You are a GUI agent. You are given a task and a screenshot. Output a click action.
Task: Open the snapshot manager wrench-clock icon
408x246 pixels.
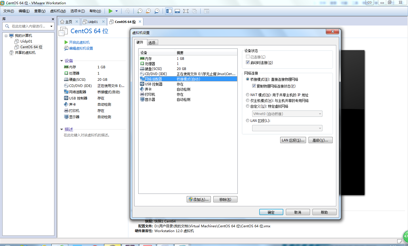coord(157,11)
